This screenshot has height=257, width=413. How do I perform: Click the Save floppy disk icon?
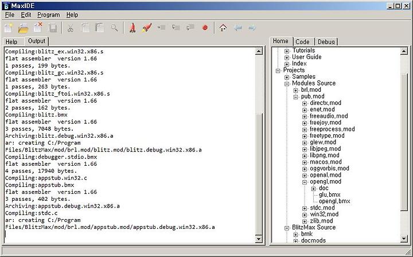pos(53,28)
